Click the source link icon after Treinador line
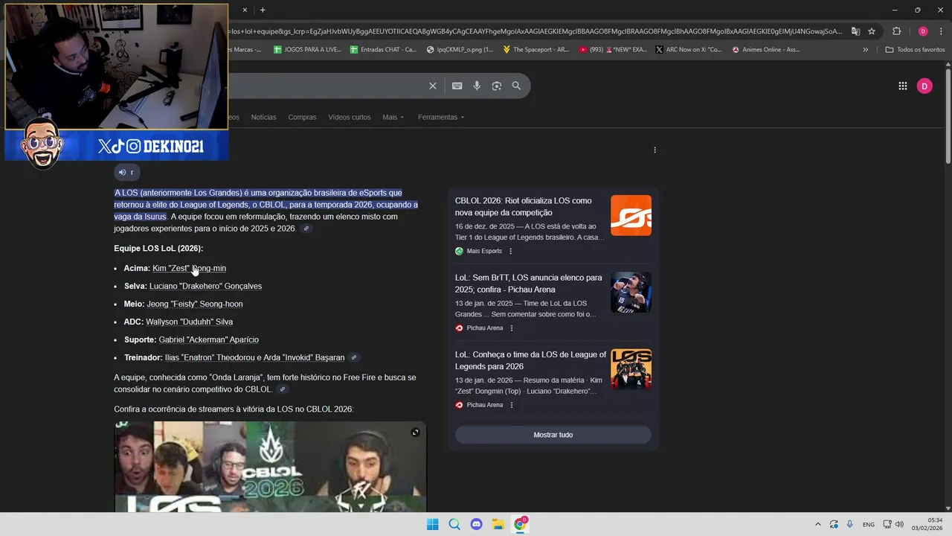 (354, 357)
